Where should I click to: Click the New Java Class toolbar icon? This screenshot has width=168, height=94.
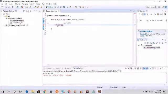point(30,7)
